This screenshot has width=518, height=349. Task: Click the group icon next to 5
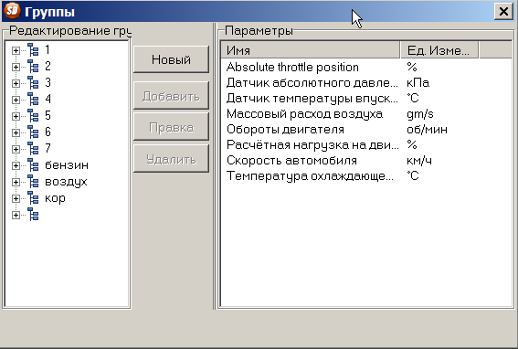pyautogui.click(x=33, y=116)
